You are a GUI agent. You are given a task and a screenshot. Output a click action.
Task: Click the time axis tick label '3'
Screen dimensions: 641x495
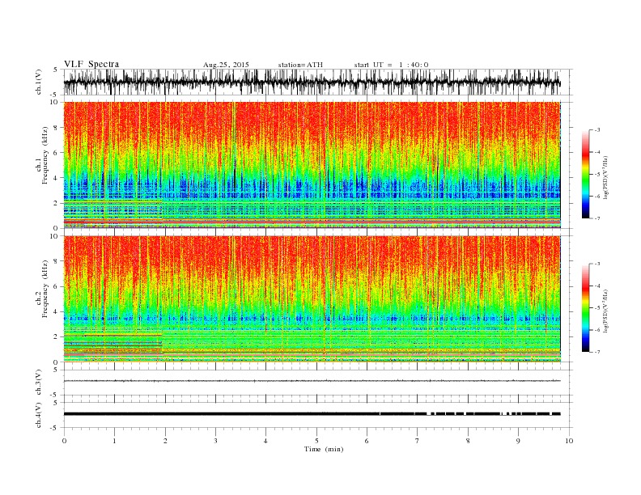[215, 441]
